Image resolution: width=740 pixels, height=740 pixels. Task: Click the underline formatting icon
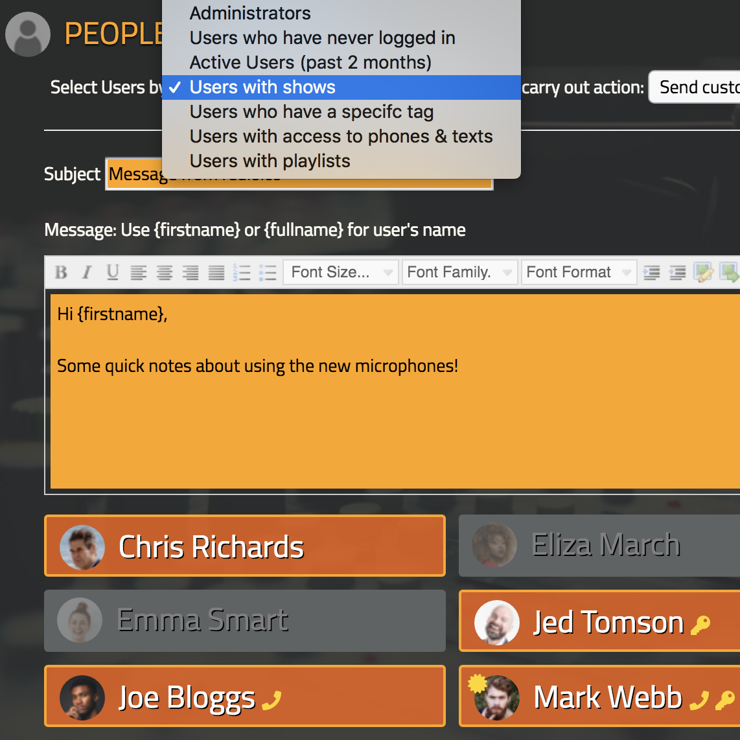pyautogui.click(x=113, y=272)
